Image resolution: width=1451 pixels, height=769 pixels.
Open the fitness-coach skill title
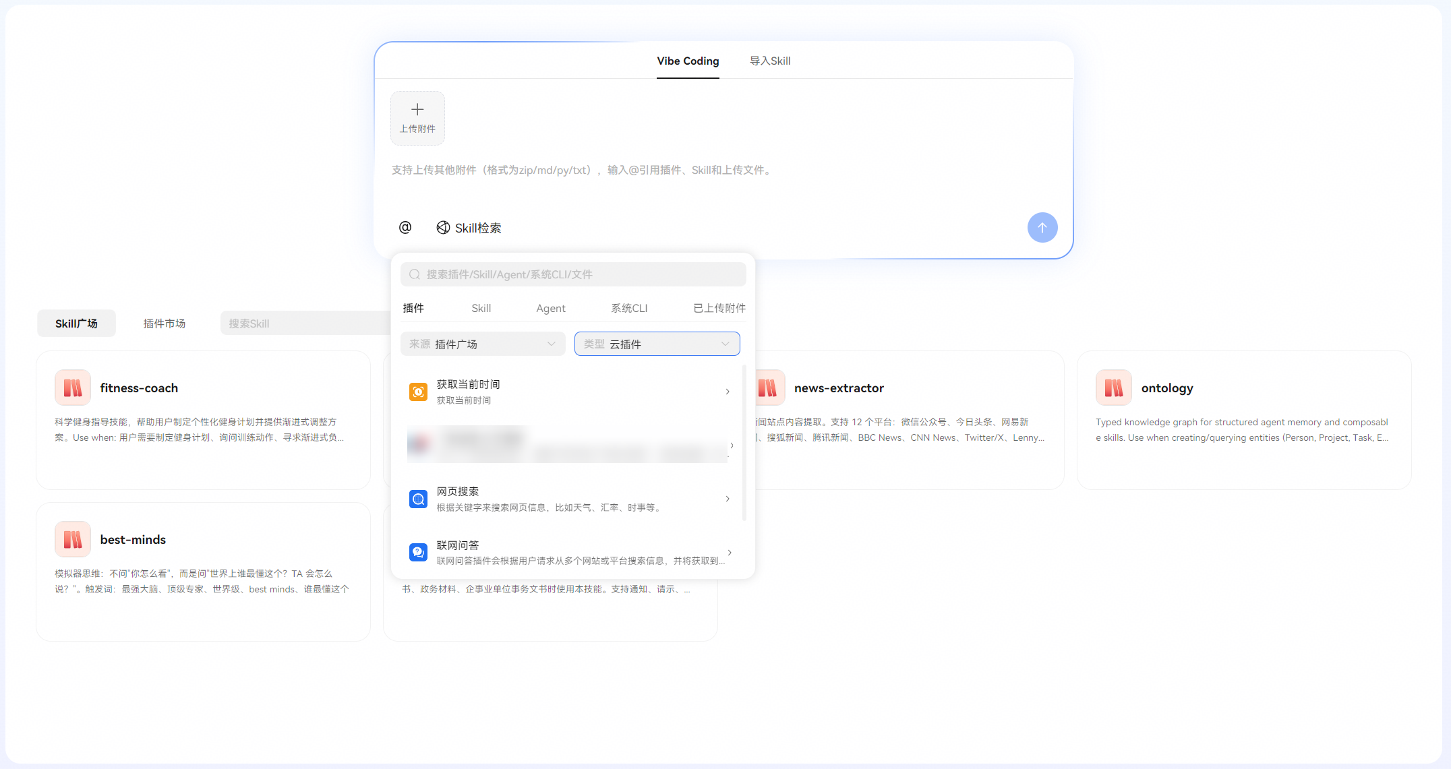click(x=139, y=388)
